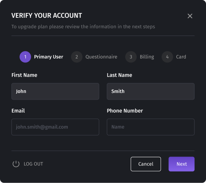Viewport: 206px width, 183px height.
Task: Click into the Phone Number input field
Action: [x=151, y=127]
